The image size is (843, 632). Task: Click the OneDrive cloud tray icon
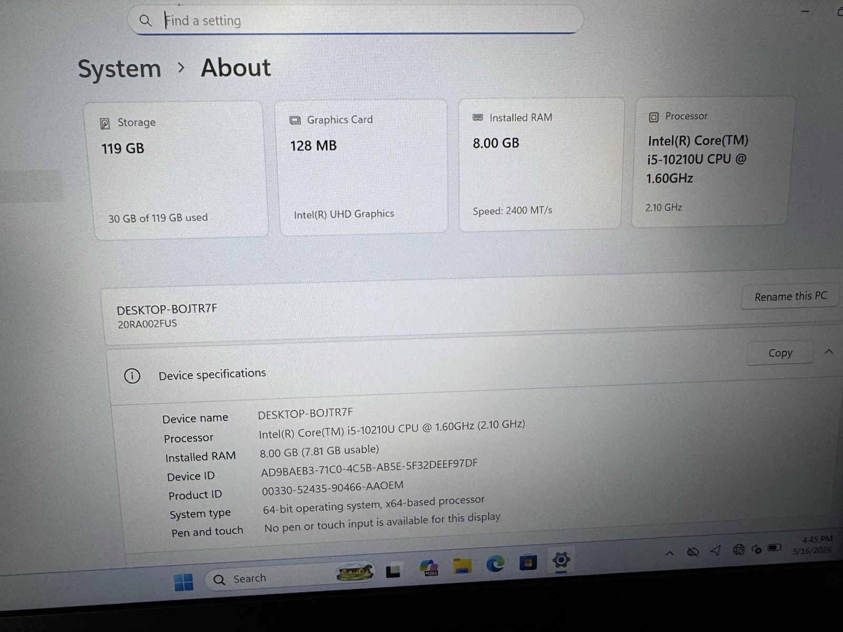click(693, 551)
